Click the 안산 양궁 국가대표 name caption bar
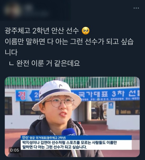The width and height of the screenshot is (145, 160). [76, 138]
